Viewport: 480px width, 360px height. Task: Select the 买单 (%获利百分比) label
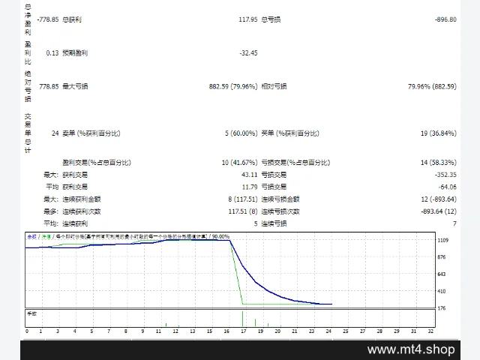tap(290, 133)
